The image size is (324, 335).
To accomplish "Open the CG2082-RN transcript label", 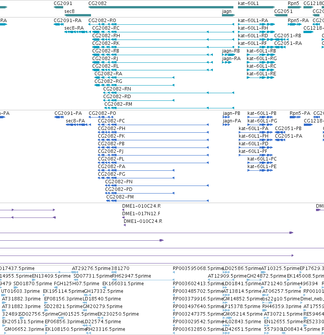I will pyautogui.click(x=117, y=89).
